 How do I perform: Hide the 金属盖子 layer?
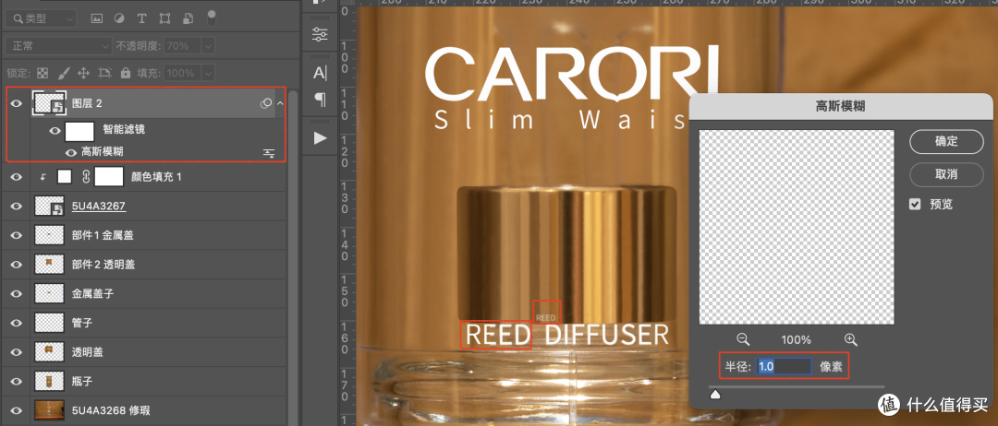(x=16, y=294)
